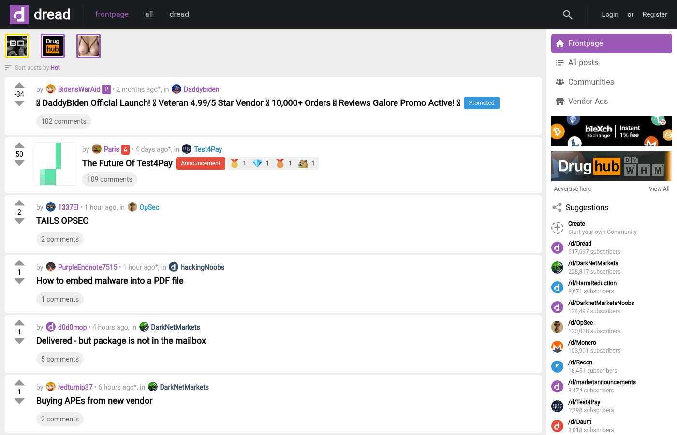Upvote the TAILS OPSEC post
The image size is (677, 435).
19,203
